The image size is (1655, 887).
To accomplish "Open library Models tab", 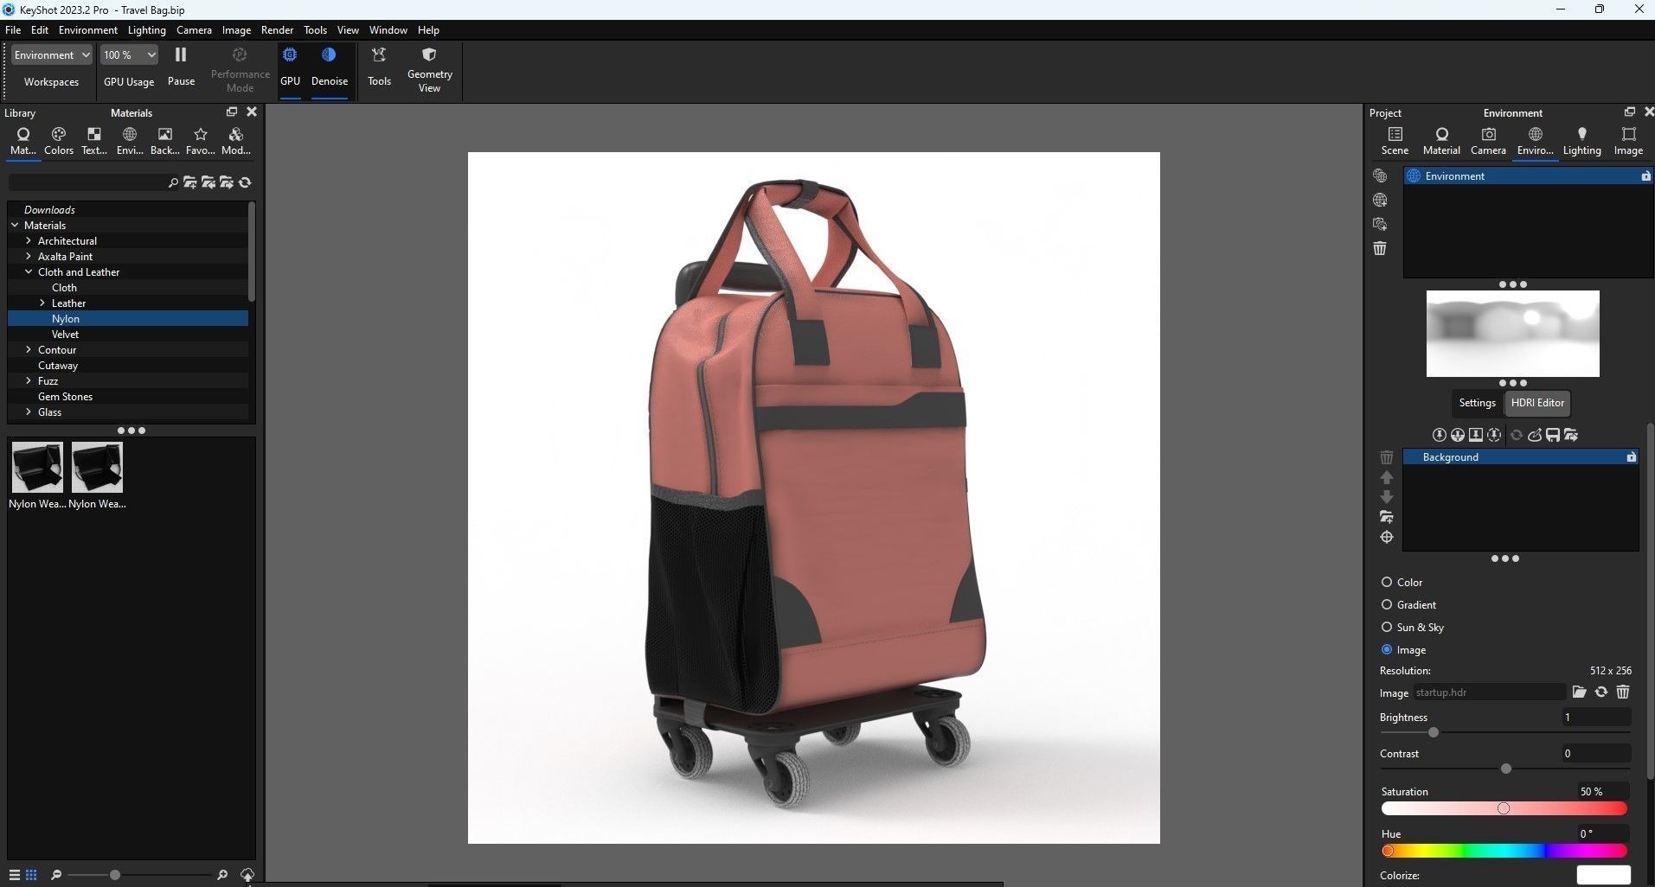I will coord(235,141).
